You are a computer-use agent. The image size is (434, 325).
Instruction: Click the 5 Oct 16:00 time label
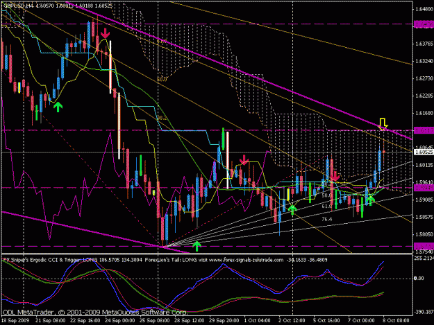tap(326, 321)
